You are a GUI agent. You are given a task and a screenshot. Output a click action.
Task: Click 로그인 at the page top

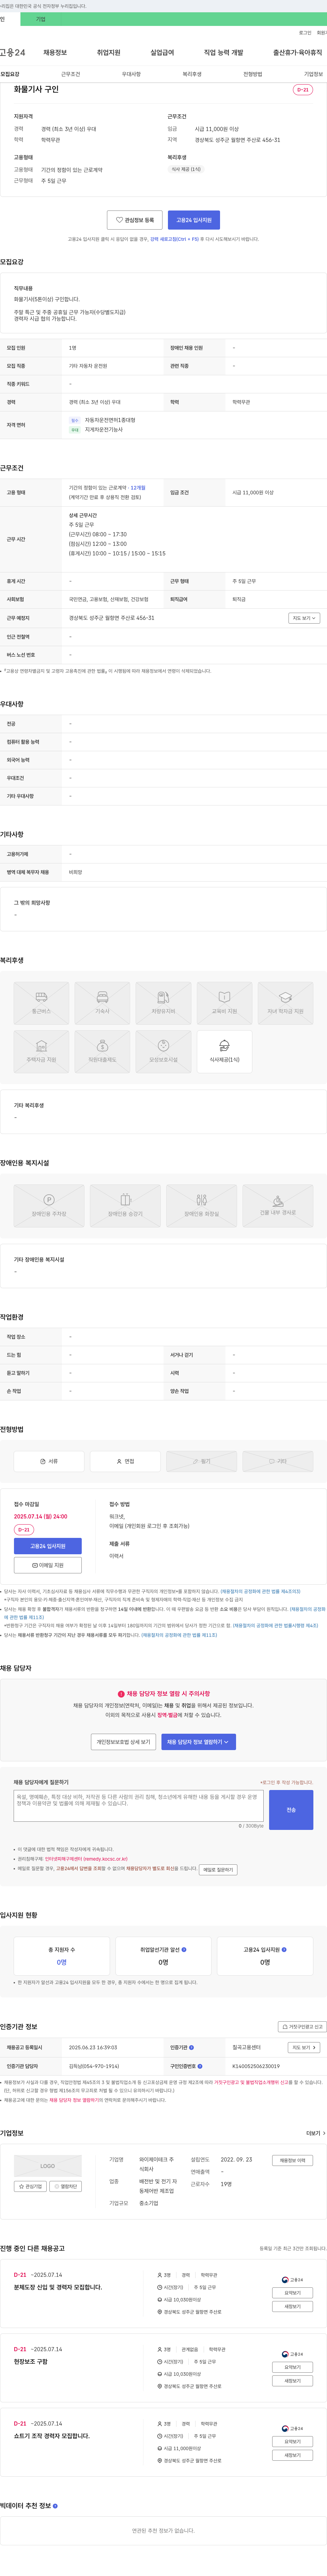305,33
